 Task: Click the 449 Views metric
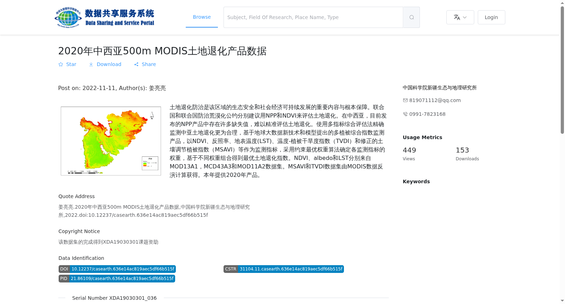(410, 154)
